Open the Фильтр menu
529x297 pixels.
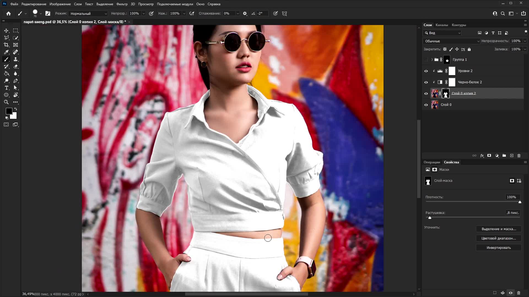tap(122, 4)
